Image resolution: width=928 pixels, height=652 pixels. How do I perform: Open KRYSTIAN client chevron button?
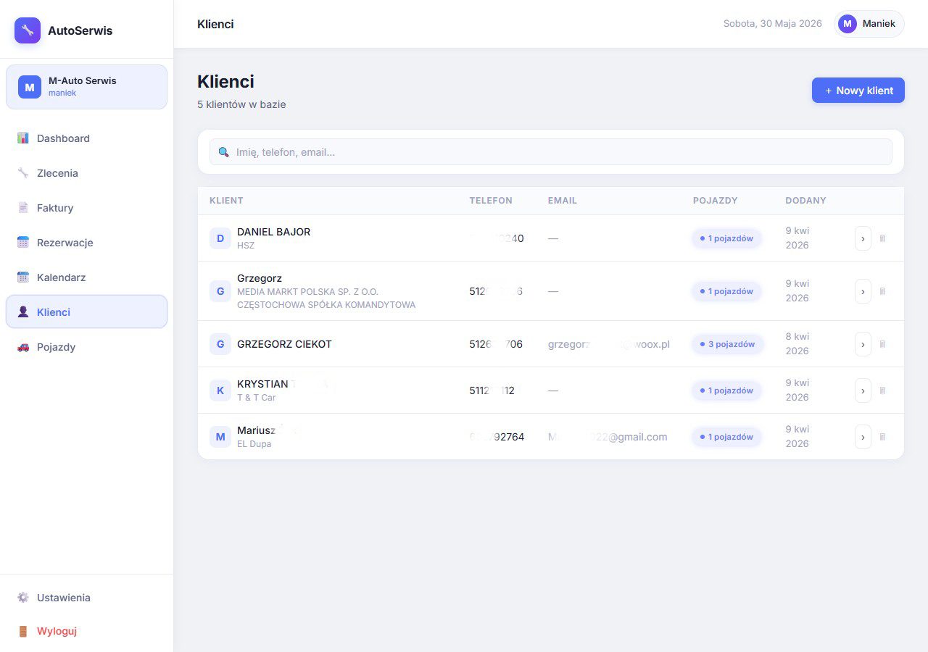coord(863,390)
